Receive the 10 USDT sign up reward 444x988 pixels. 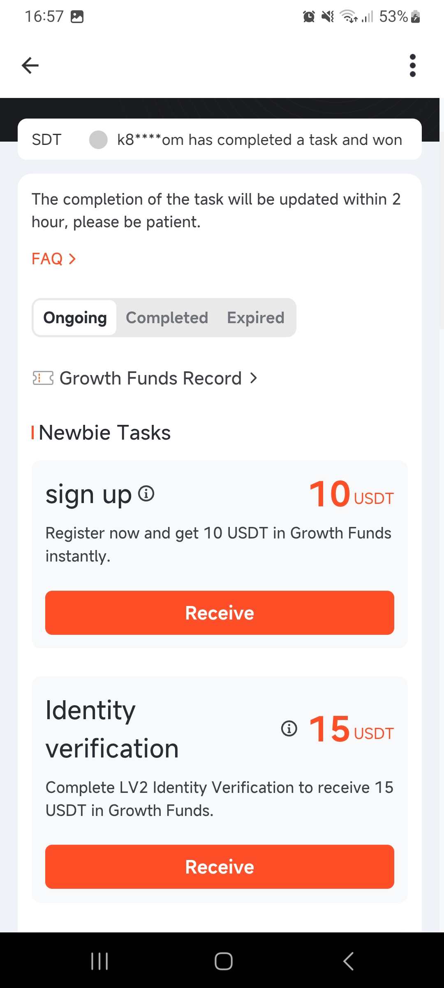pos(220,613)
